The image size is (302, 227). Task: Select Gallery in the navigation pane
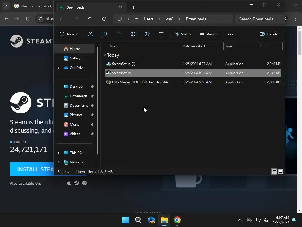tap(75, 58)
